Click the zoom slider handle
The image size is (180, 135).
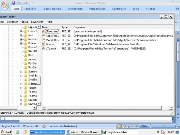(164, 126)
